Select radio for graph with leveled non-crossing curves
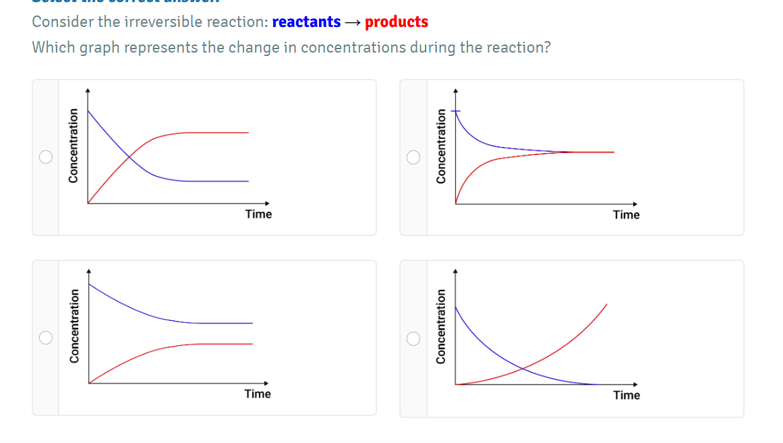 45,337
